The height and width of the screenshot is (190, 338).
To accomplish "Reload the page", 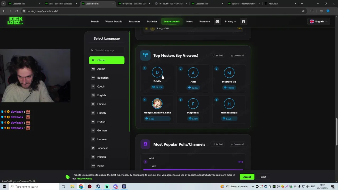I will pyautogui.click(x=16, y=11).
